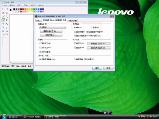
Task: Select the Rounded Rectangle shape tool
Action: [7, 35]
